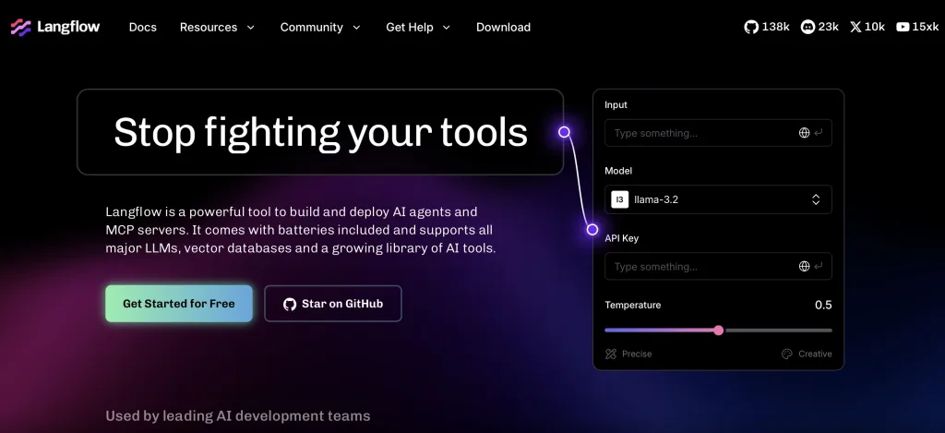Click the Creative palette icon
The width and height of the screenshot is (945, 433).
tap(787, 354)
